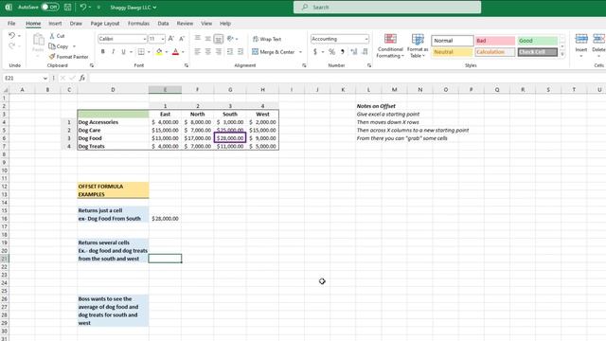The image size is (606, 341).
Task: Switch to the Data tab
Action: tap(163, 23)
